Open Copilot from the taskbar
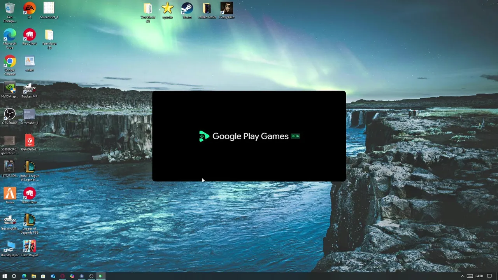The width and height of the screenshot is (498, 280). coord(72,276)
